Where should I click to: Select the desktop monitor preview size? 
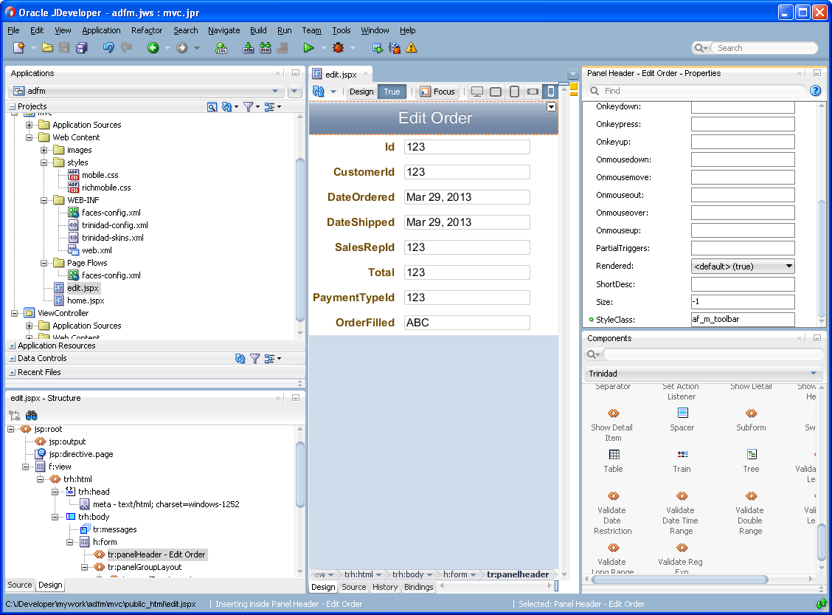[477, 92]
